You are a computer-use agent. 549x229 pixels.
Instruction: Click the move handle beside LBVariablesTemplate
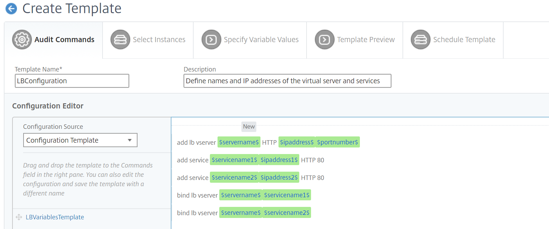click(x=19, y=217)
